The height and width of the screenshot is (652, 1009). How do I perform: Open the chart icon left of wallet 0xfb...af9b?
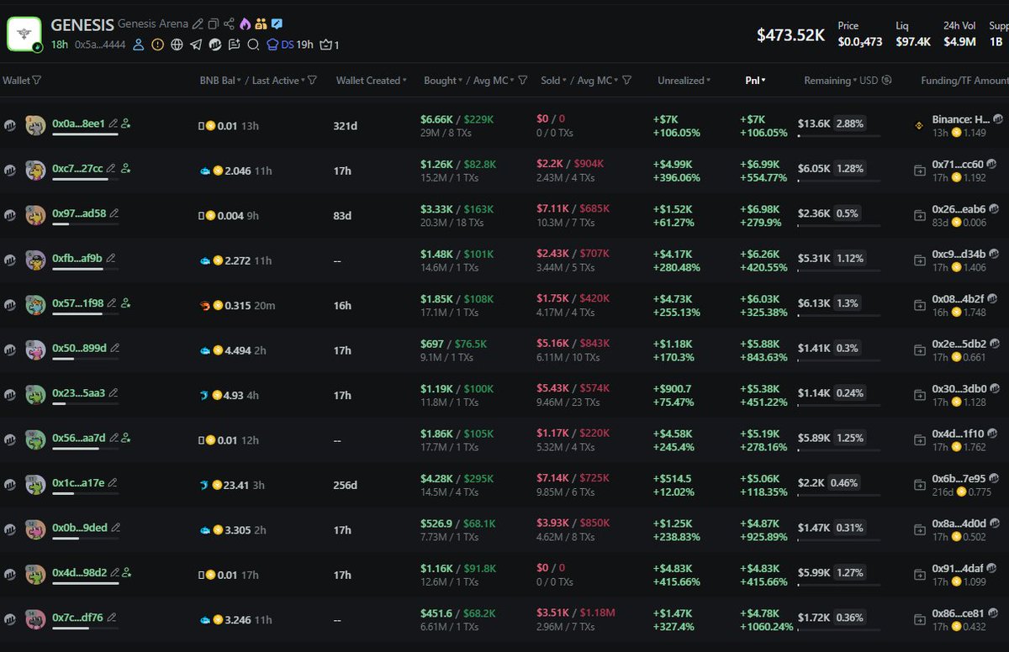(x=10, y=260)
